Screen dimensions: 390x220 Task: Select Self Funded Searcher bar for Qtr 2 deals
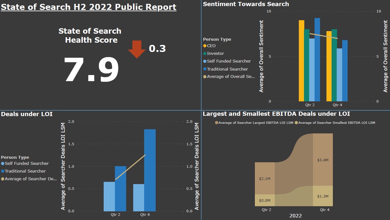point(109,196)
